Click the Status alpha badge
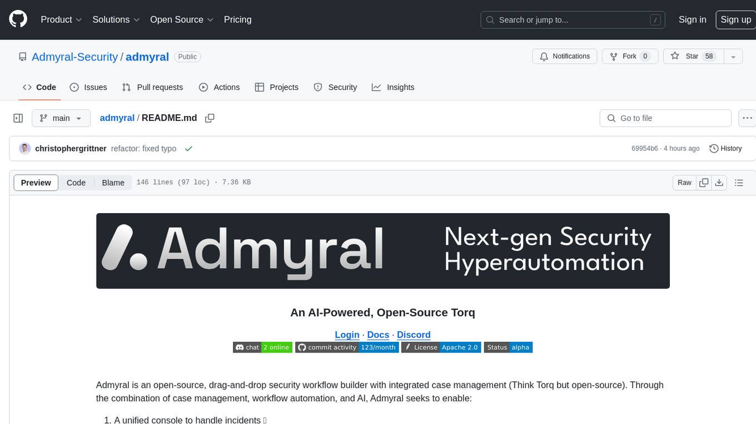The width and height of the screenshot is (756, 424). coord(508,347)
